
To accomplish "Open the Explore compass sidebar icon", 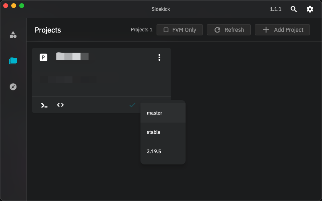I will point(13,87).
